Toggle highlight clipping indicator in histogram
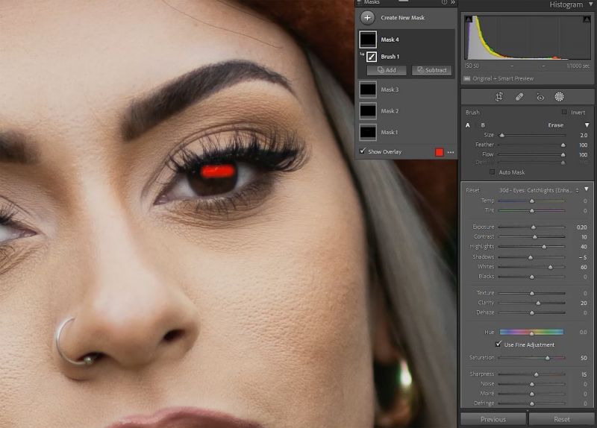The height and width of the screenshot is (428, 597). point(587,19)
